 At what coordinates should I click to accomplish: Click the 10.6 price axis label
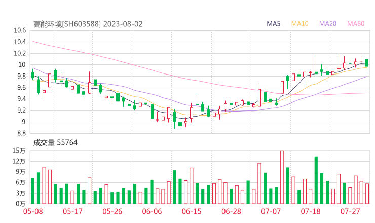click(x=20, y=30)
